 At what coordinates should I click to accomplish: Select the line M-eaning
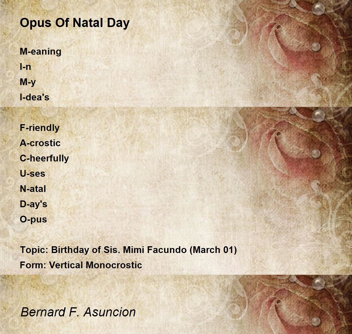click(40, 52)
